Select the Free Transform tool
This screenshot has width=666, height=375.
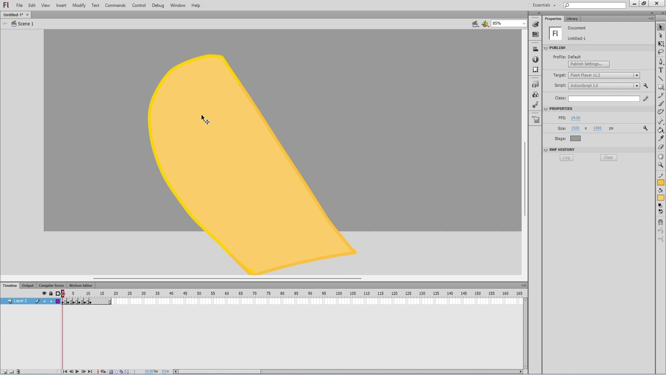(660, 44)
